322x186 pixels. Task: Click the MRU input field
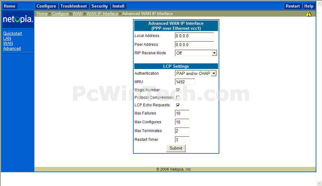point(185,82)
